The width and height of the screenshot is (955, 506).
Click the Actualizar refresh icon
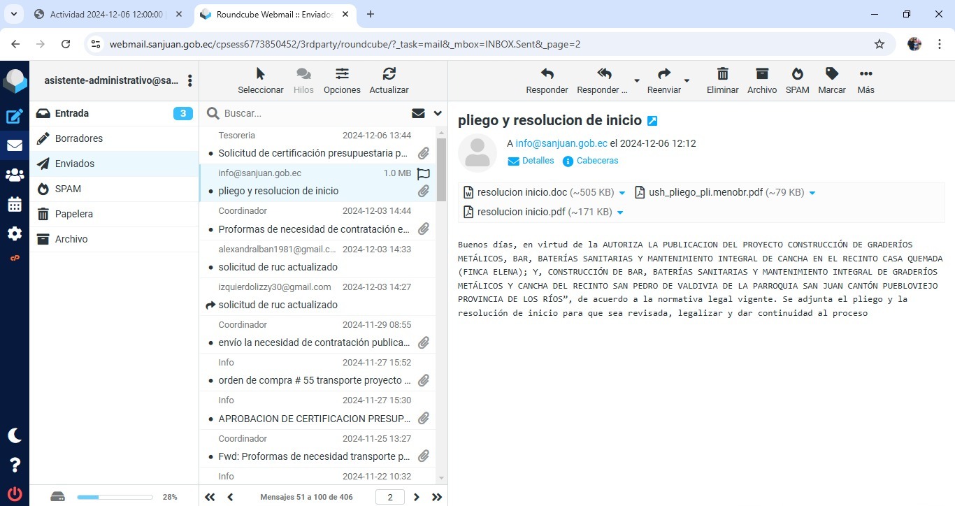[389, 74]
